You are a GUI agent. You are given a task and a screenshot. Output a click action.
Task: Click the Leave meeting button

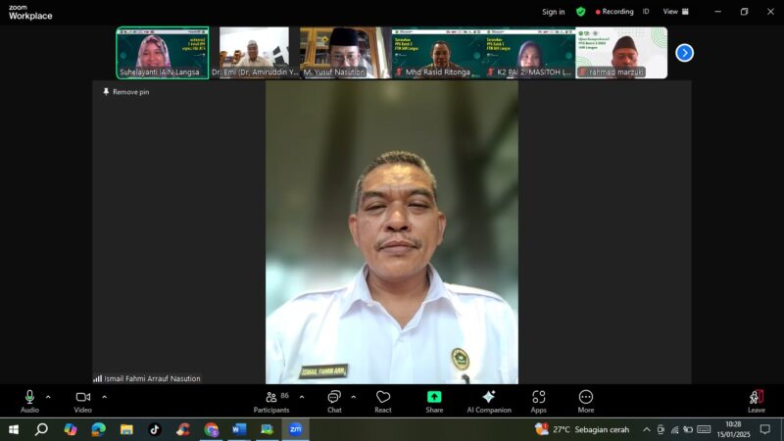[756, 400]
